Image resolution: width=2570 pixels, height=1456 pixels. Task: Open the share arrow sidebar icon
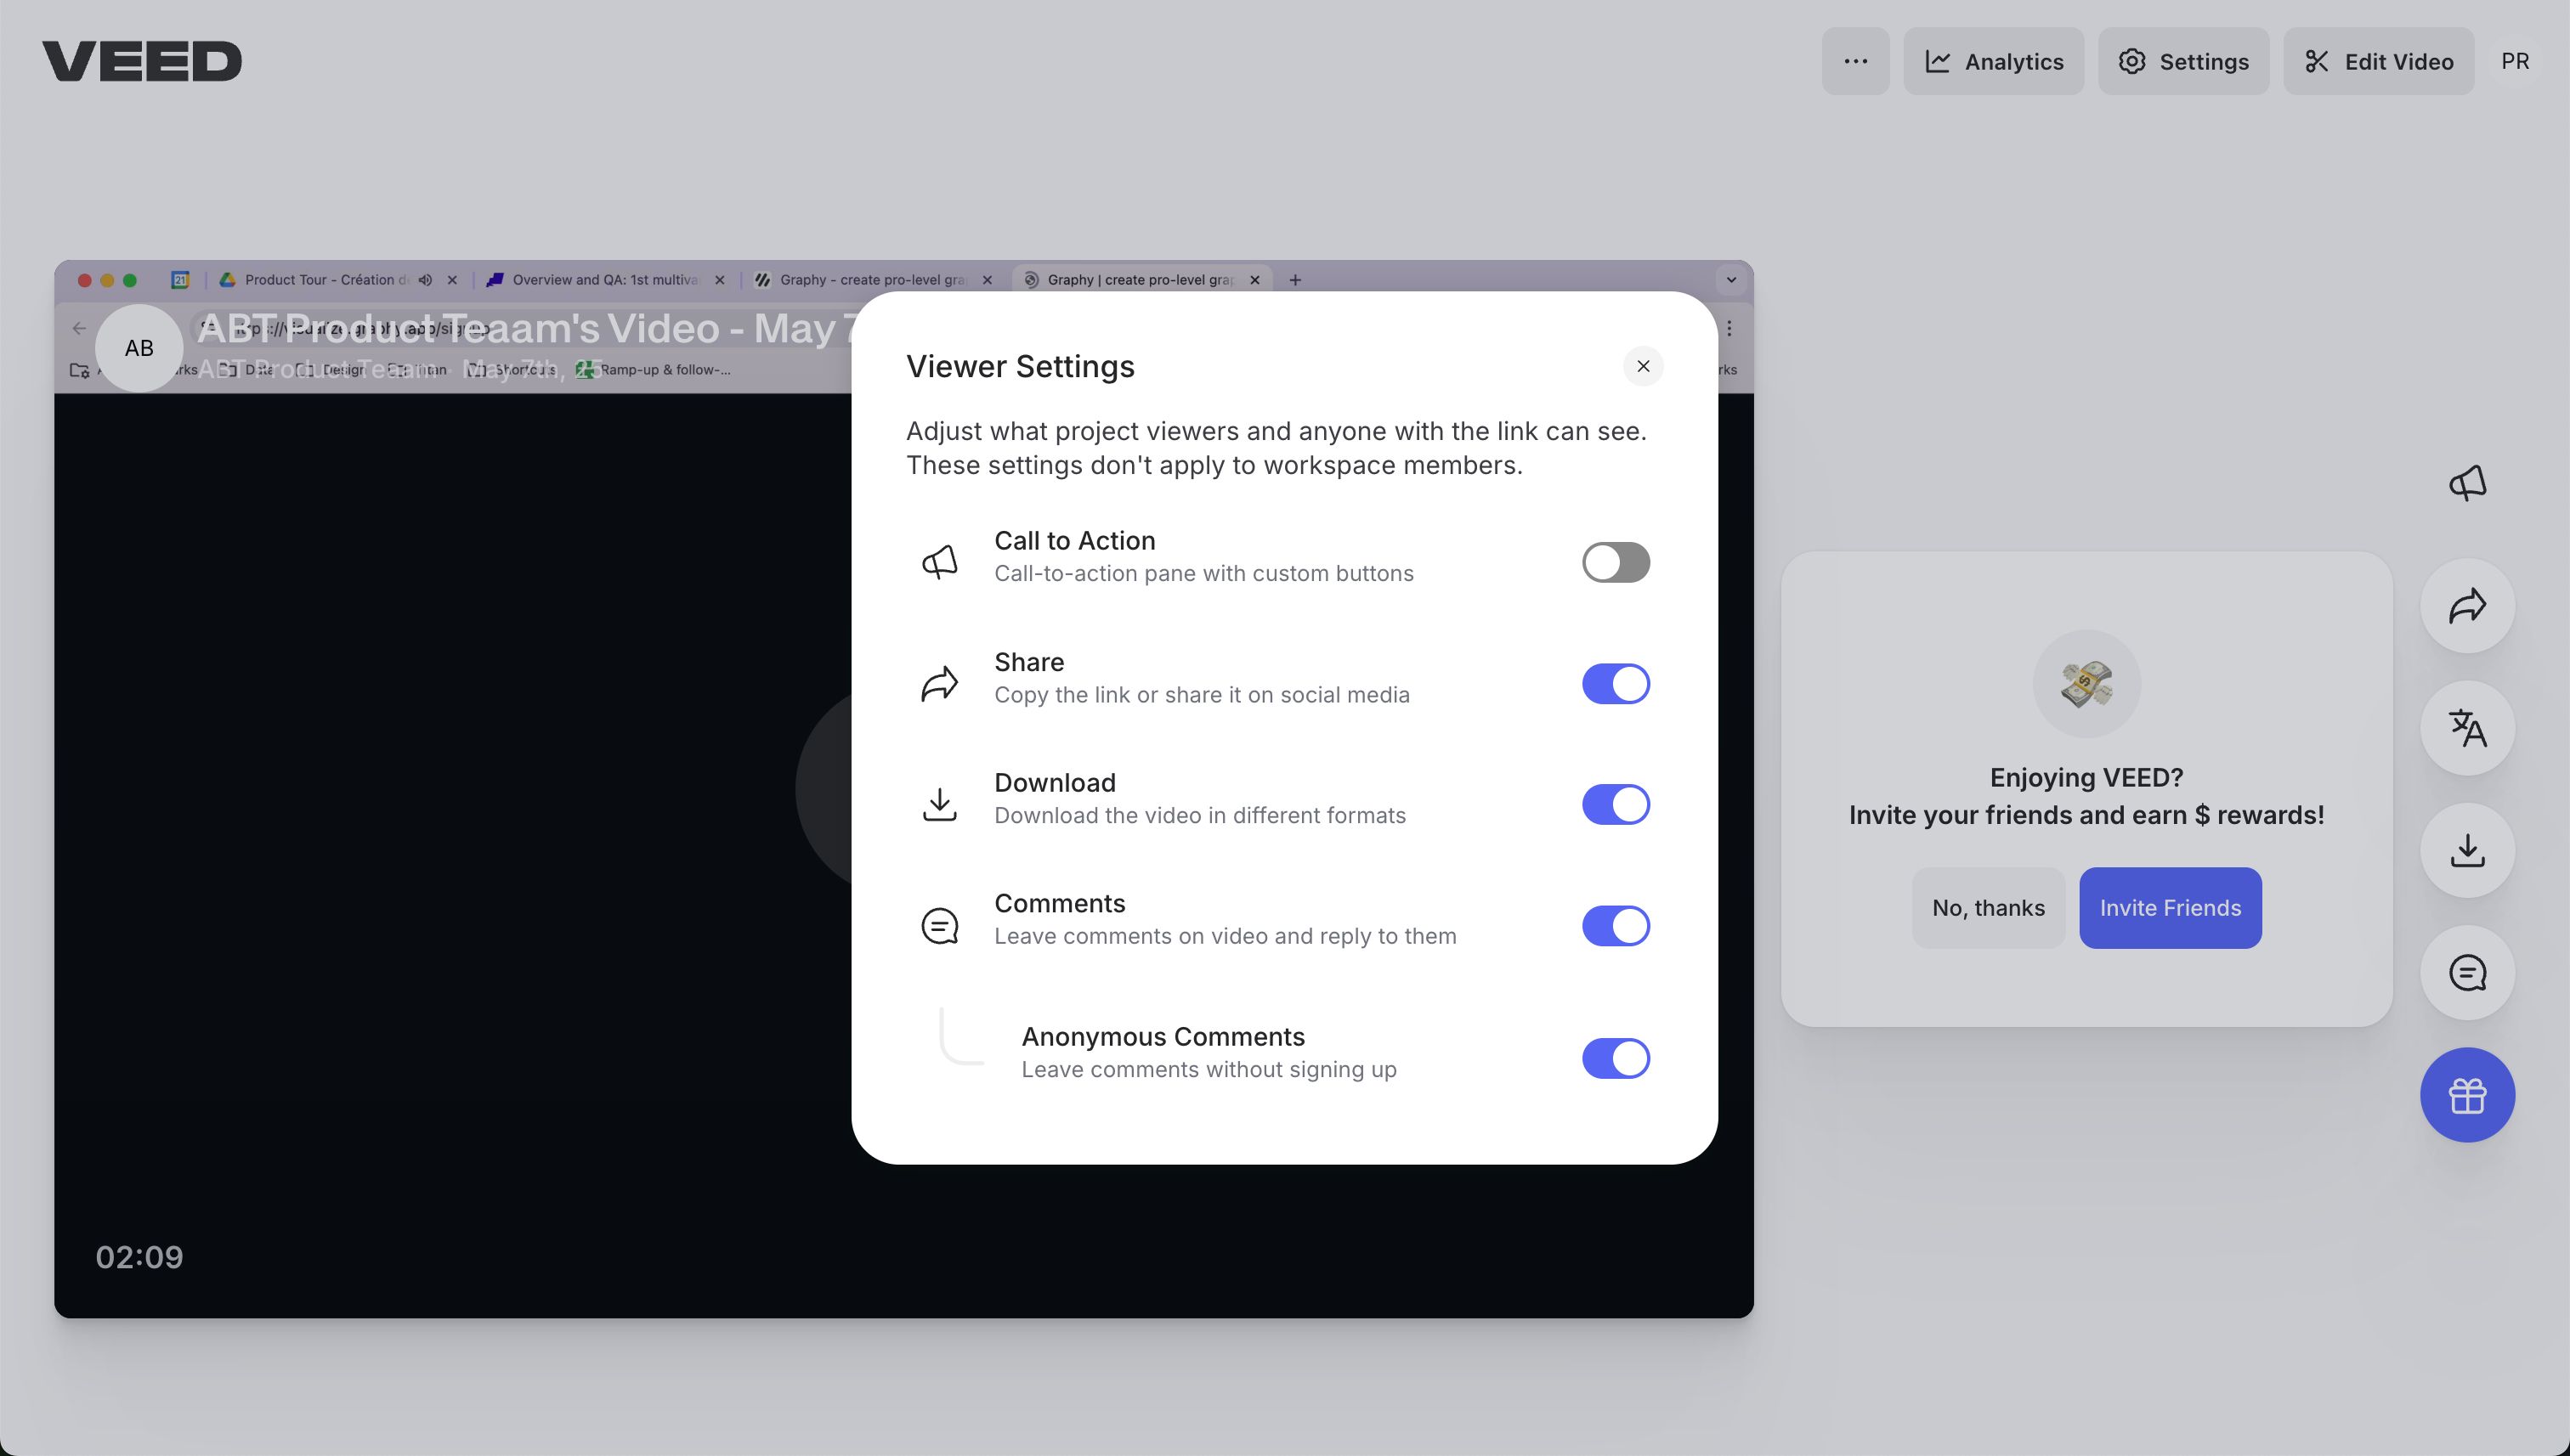2467,605
